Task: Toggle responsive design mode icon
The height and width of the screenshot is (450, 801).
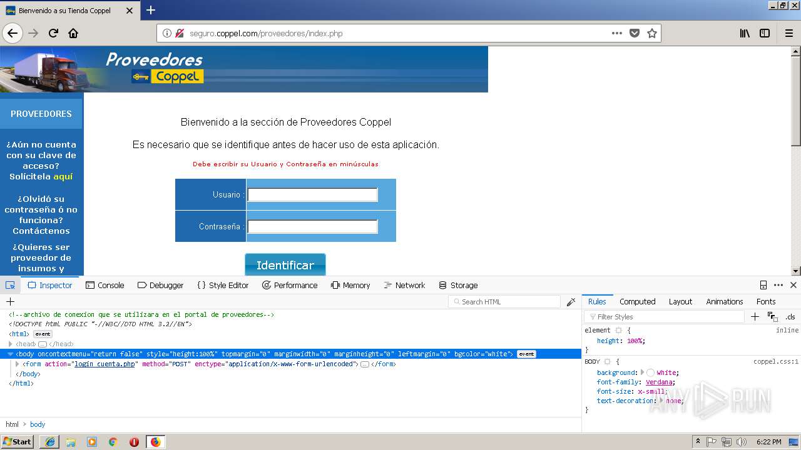Action: [763, 285]
